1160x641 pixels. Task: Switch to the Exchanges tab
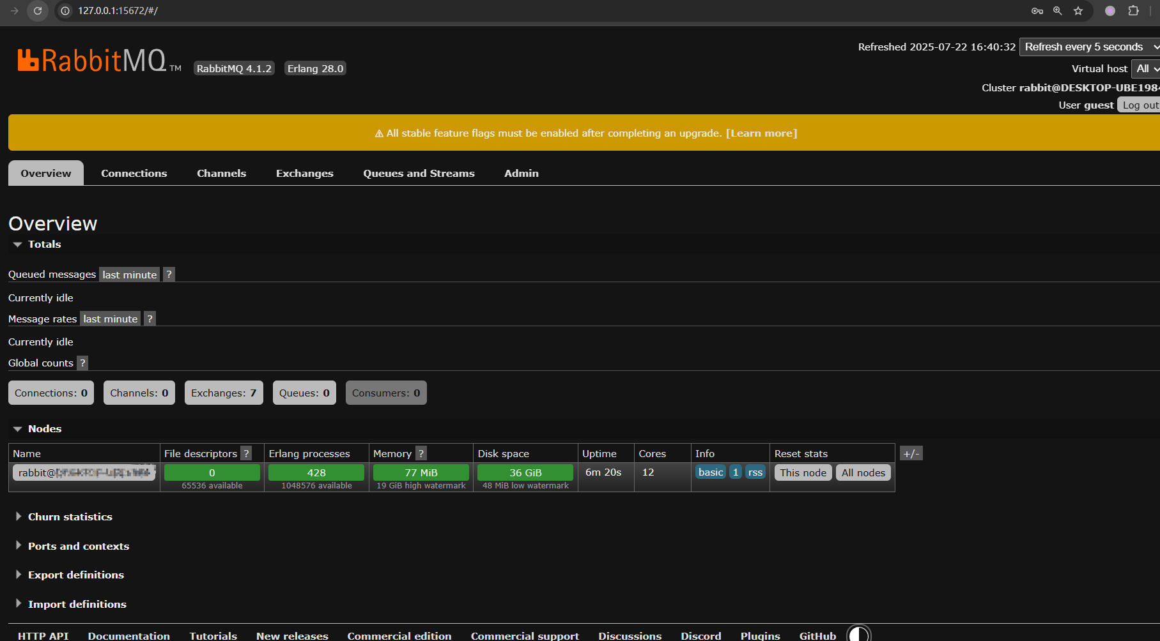(x=305, y=173)
